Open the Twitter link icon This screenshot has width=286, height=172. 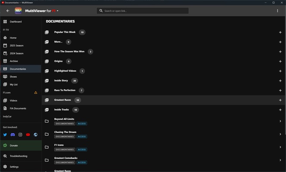point(5,135)
